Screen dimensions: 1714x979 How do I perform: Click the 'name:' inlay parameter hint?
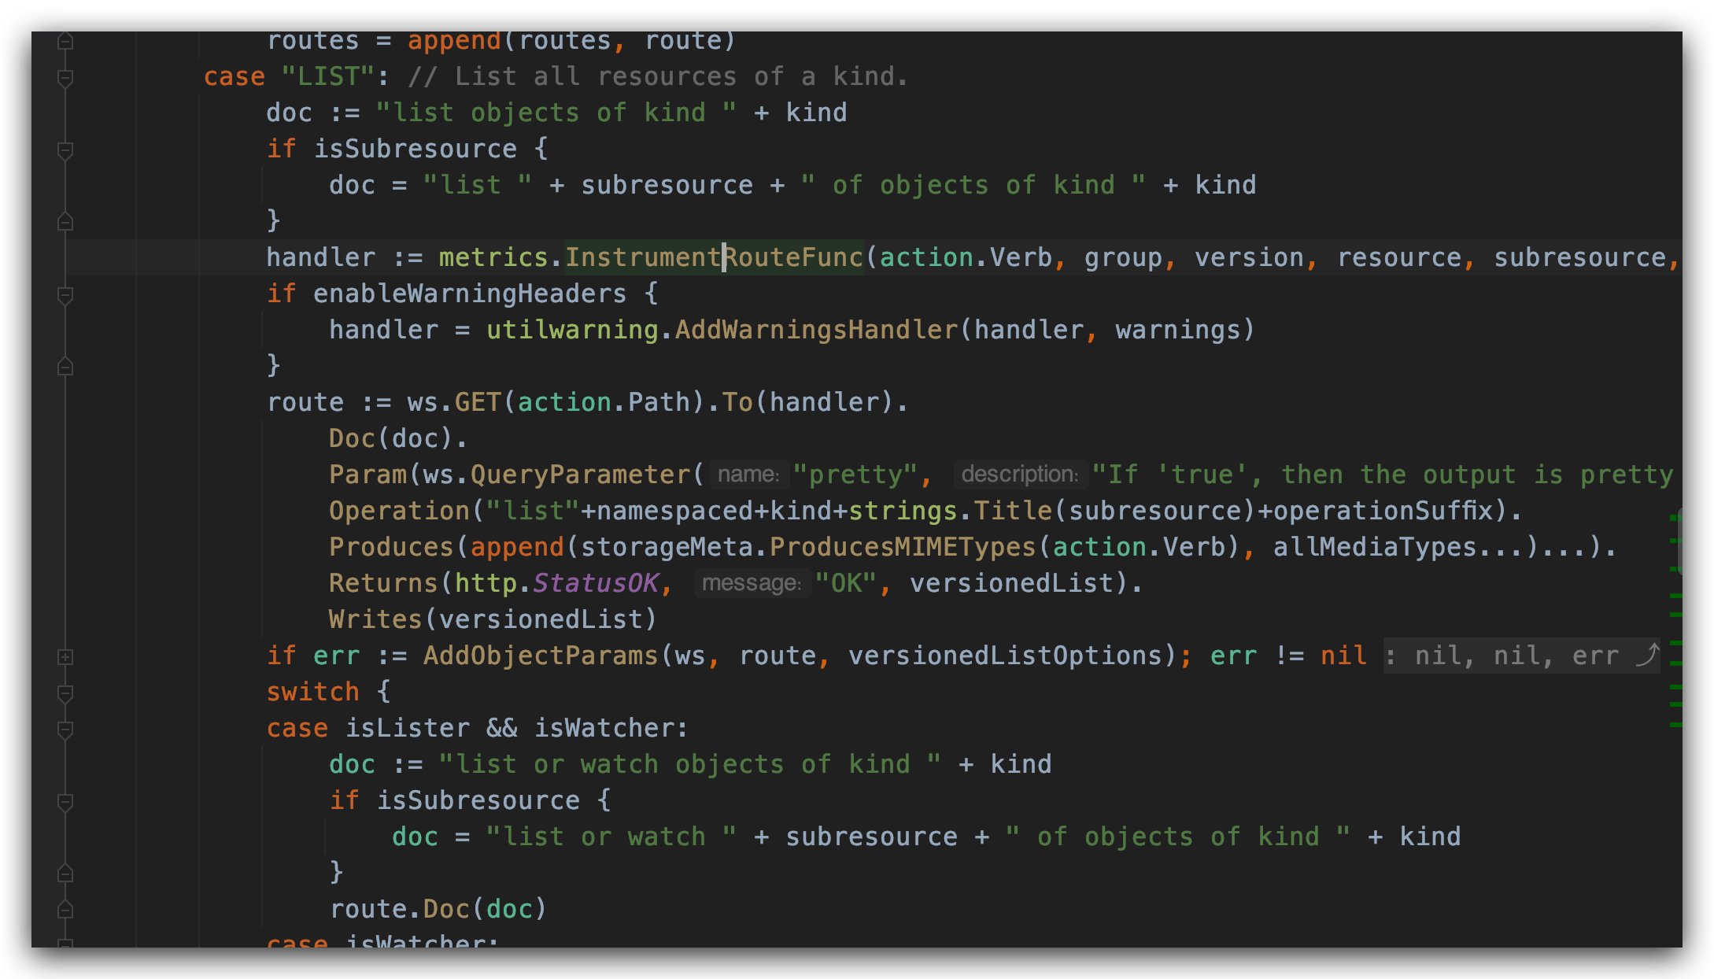pos(748,475)
